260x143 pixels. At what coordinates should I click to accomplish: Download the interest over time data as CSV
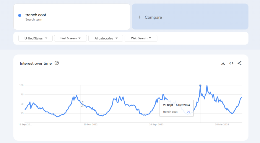pyautogui.click(x=223, y=63)
